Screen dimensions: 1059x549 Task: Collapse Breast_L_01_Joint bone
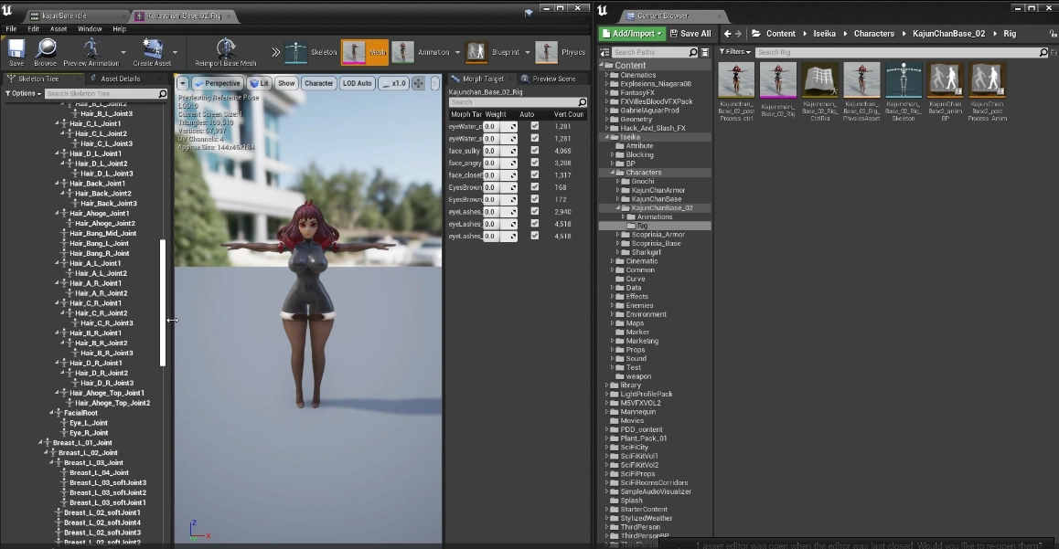[40, 443]
